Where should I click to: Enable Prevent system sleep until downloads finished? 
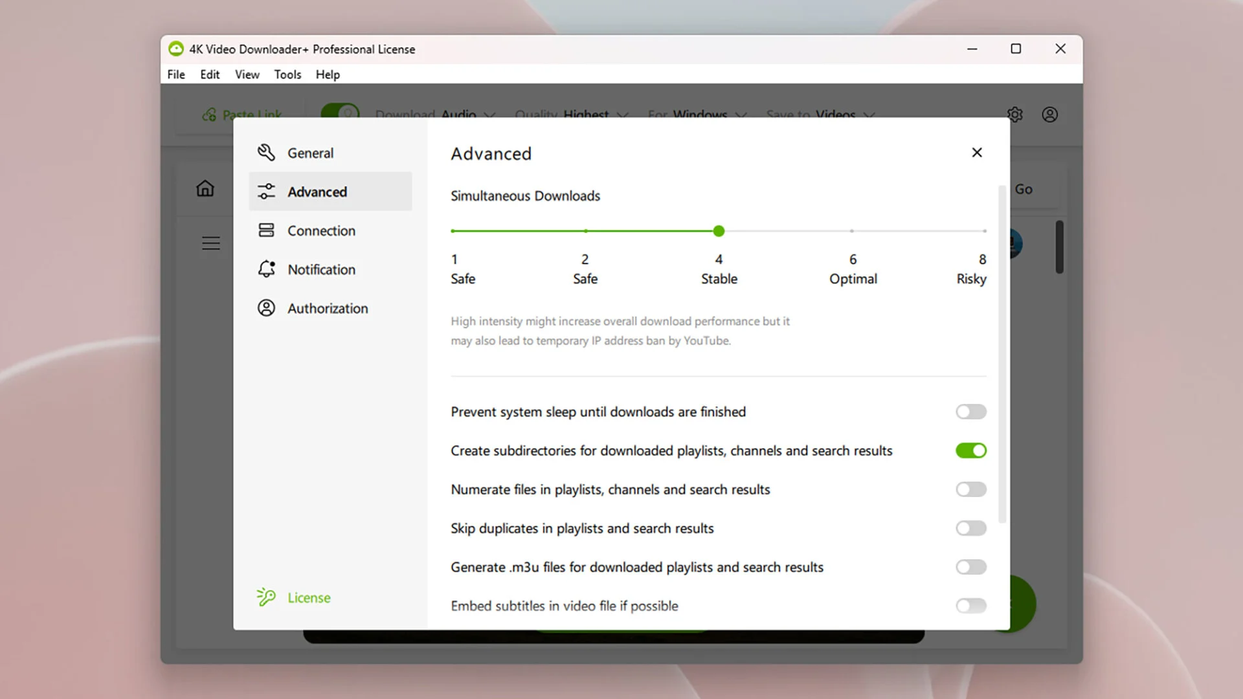[x=971, y=412]
